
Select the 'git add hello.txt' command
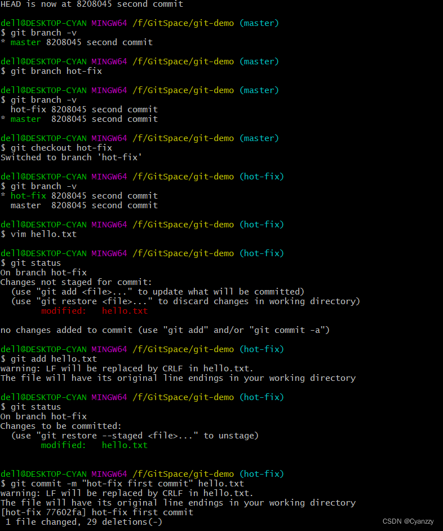(48, 359)
